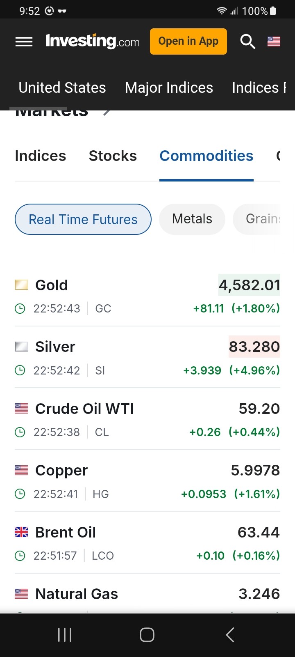The width and height of the screenshot is (295, 657).
Task: Select the Commodities tab
Action: click(206, 156)
